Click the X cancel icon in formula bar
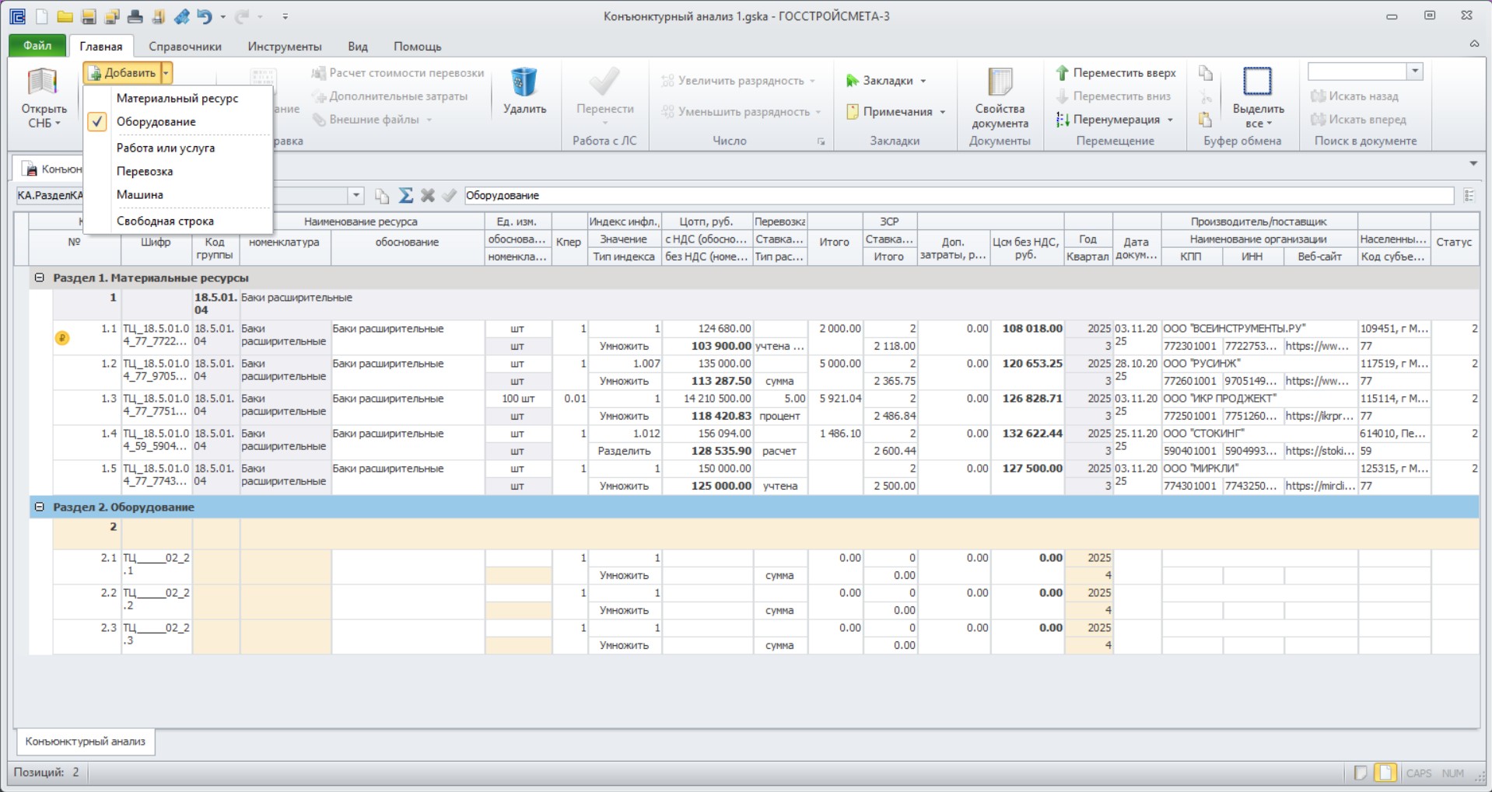Screen dimensions: 1492x792 (427, 196)
